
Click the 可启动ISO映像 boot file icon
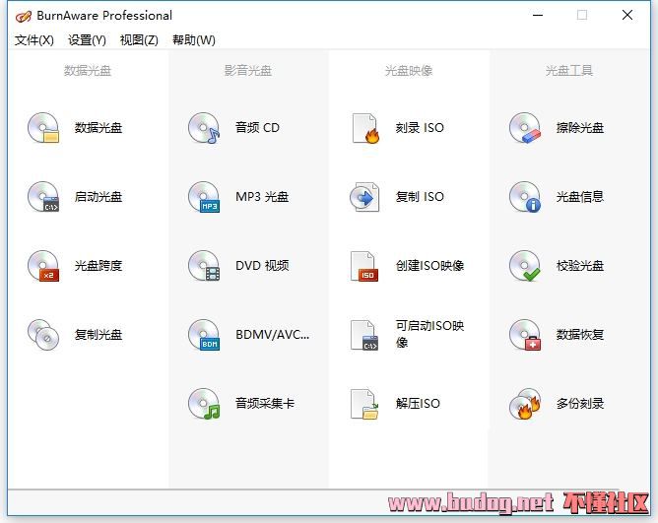364,335
